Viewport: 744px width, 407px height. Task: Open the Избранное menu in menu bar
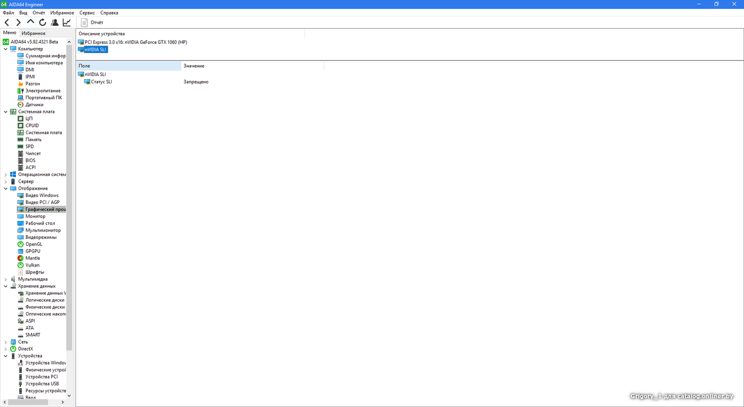(62, 13)
